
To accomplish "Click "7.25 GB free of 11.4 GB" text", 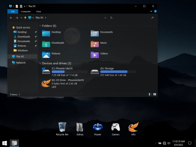I will tap(65, 75).
